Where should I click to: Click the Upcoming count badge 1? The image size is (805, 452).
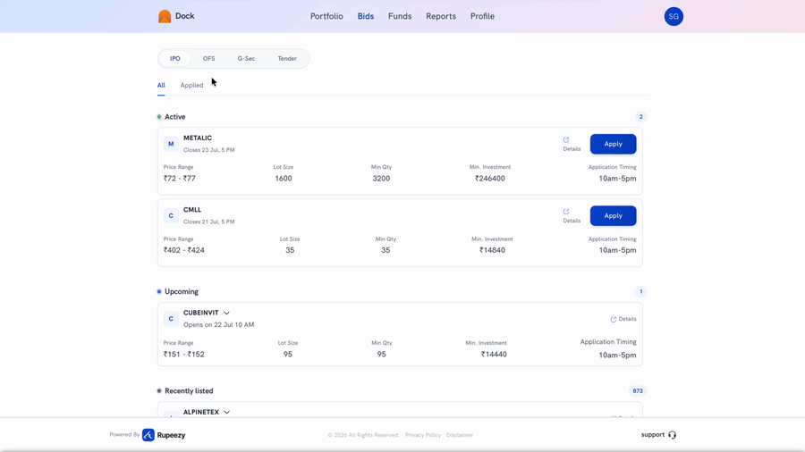click(640, 291)
